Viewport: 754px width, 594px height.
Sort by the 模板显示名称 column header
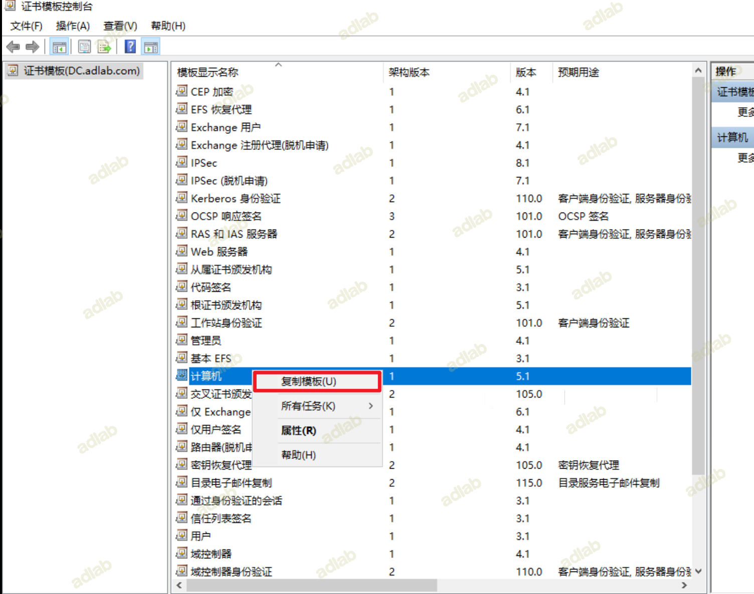coord(278,72)
